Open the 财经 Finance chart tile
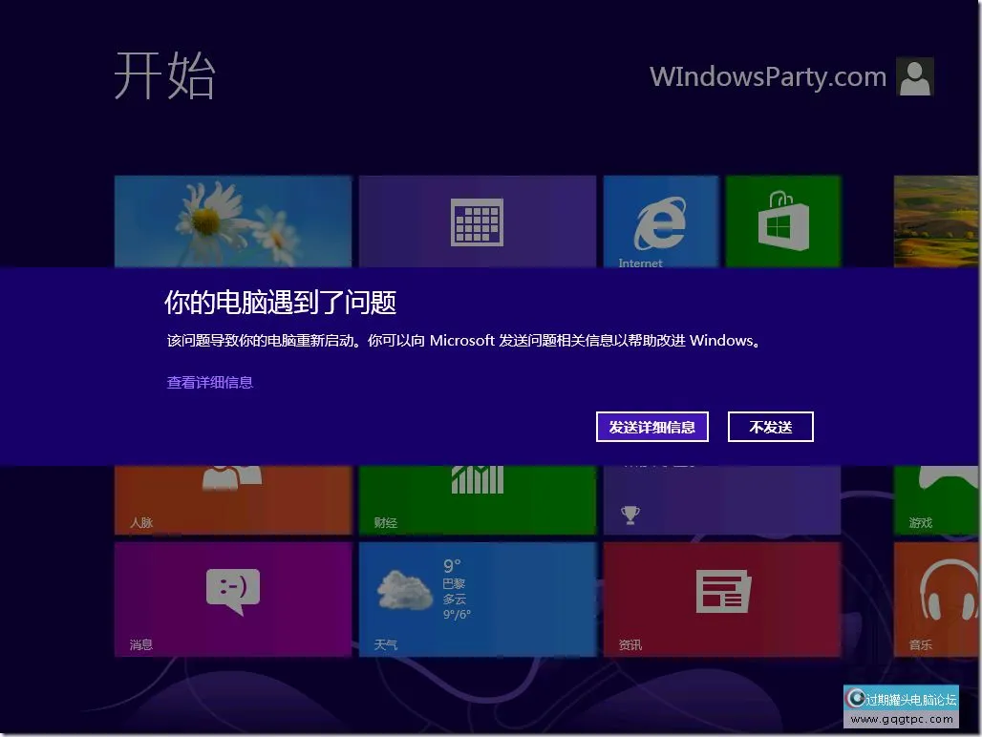 pyautogui.click(x=477, y=499)
